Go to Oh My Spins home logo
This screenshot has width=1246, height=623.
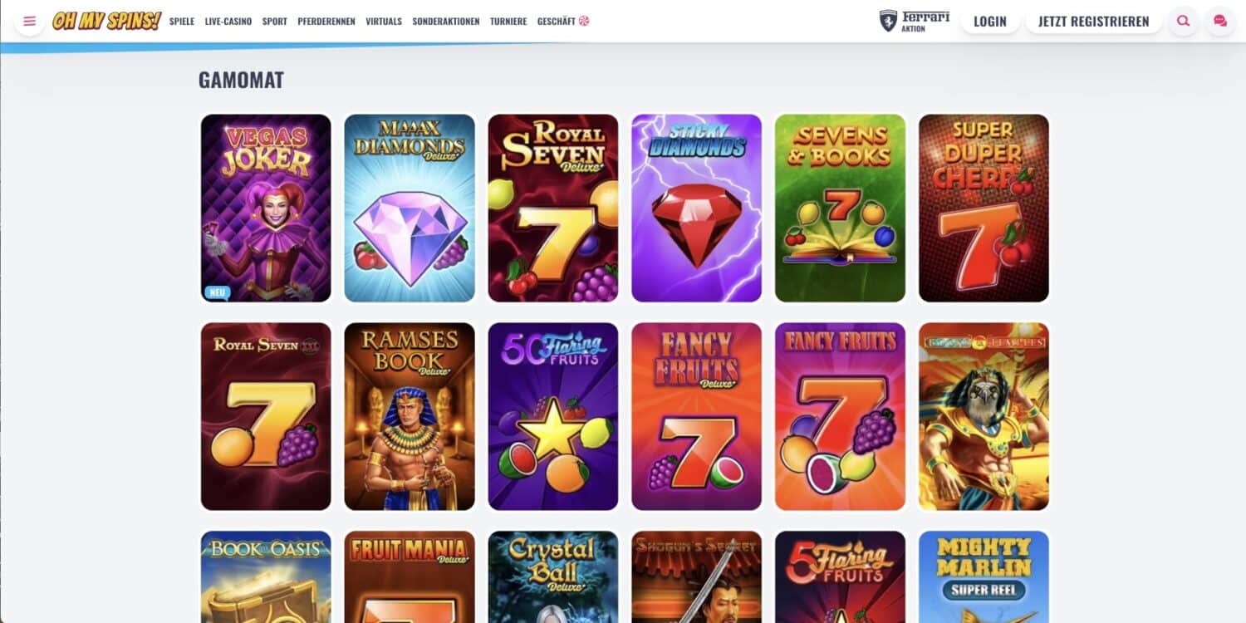[106, 21]
